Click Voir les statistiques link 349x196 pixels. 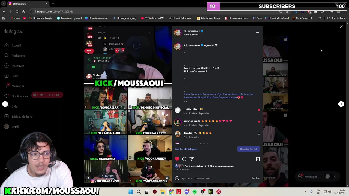click(186, 149)
